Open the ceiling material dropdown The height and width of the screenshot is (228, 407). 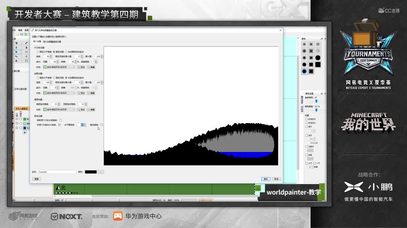click(x=59, y=67)
